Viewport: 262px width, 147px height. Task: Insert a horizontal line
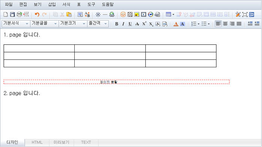point(105,15)
